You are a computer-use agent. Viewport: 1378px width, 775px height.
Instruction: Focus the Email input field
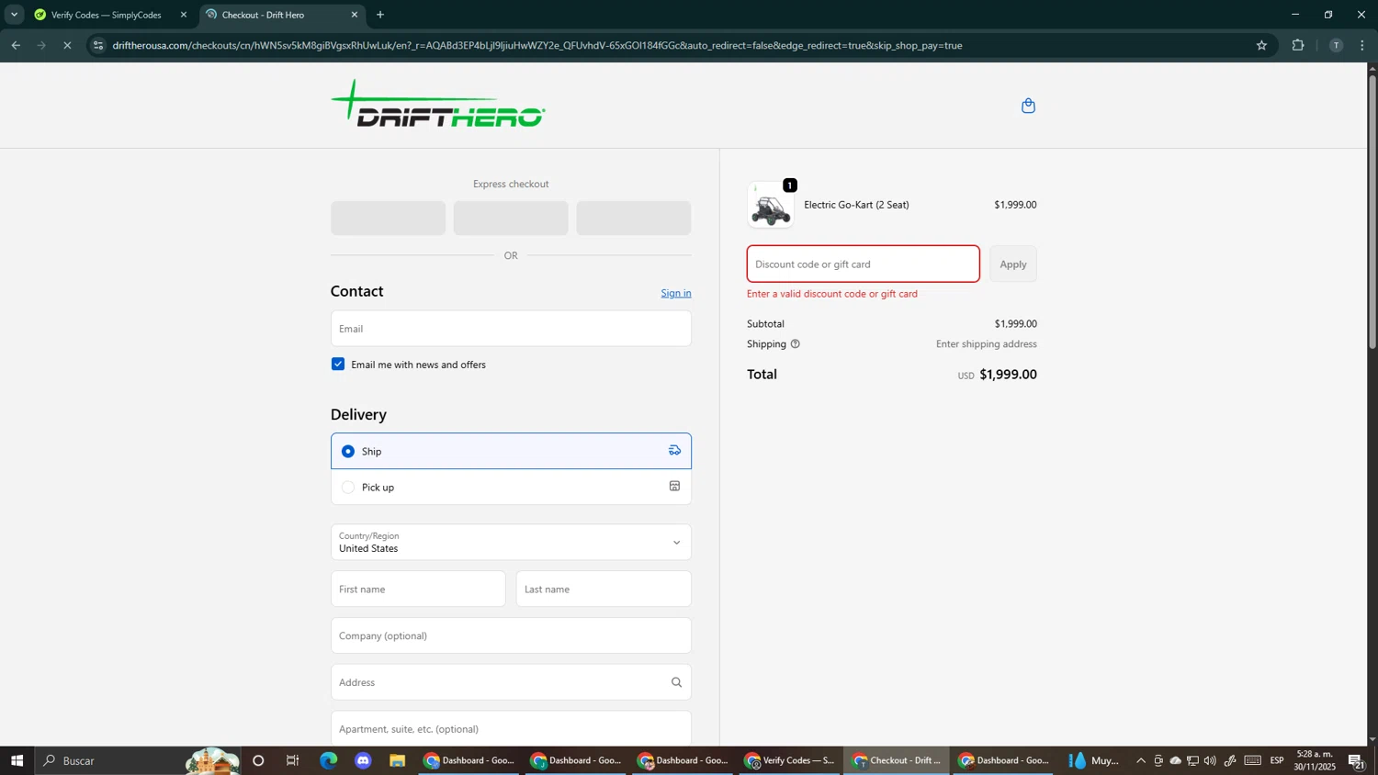pyautogui.click(x=511, y=329)
